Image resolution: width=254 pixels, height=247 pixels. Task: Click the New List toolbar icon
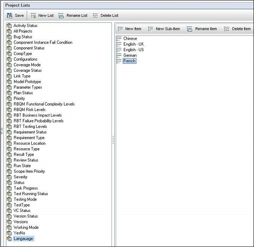pos(33,16)
